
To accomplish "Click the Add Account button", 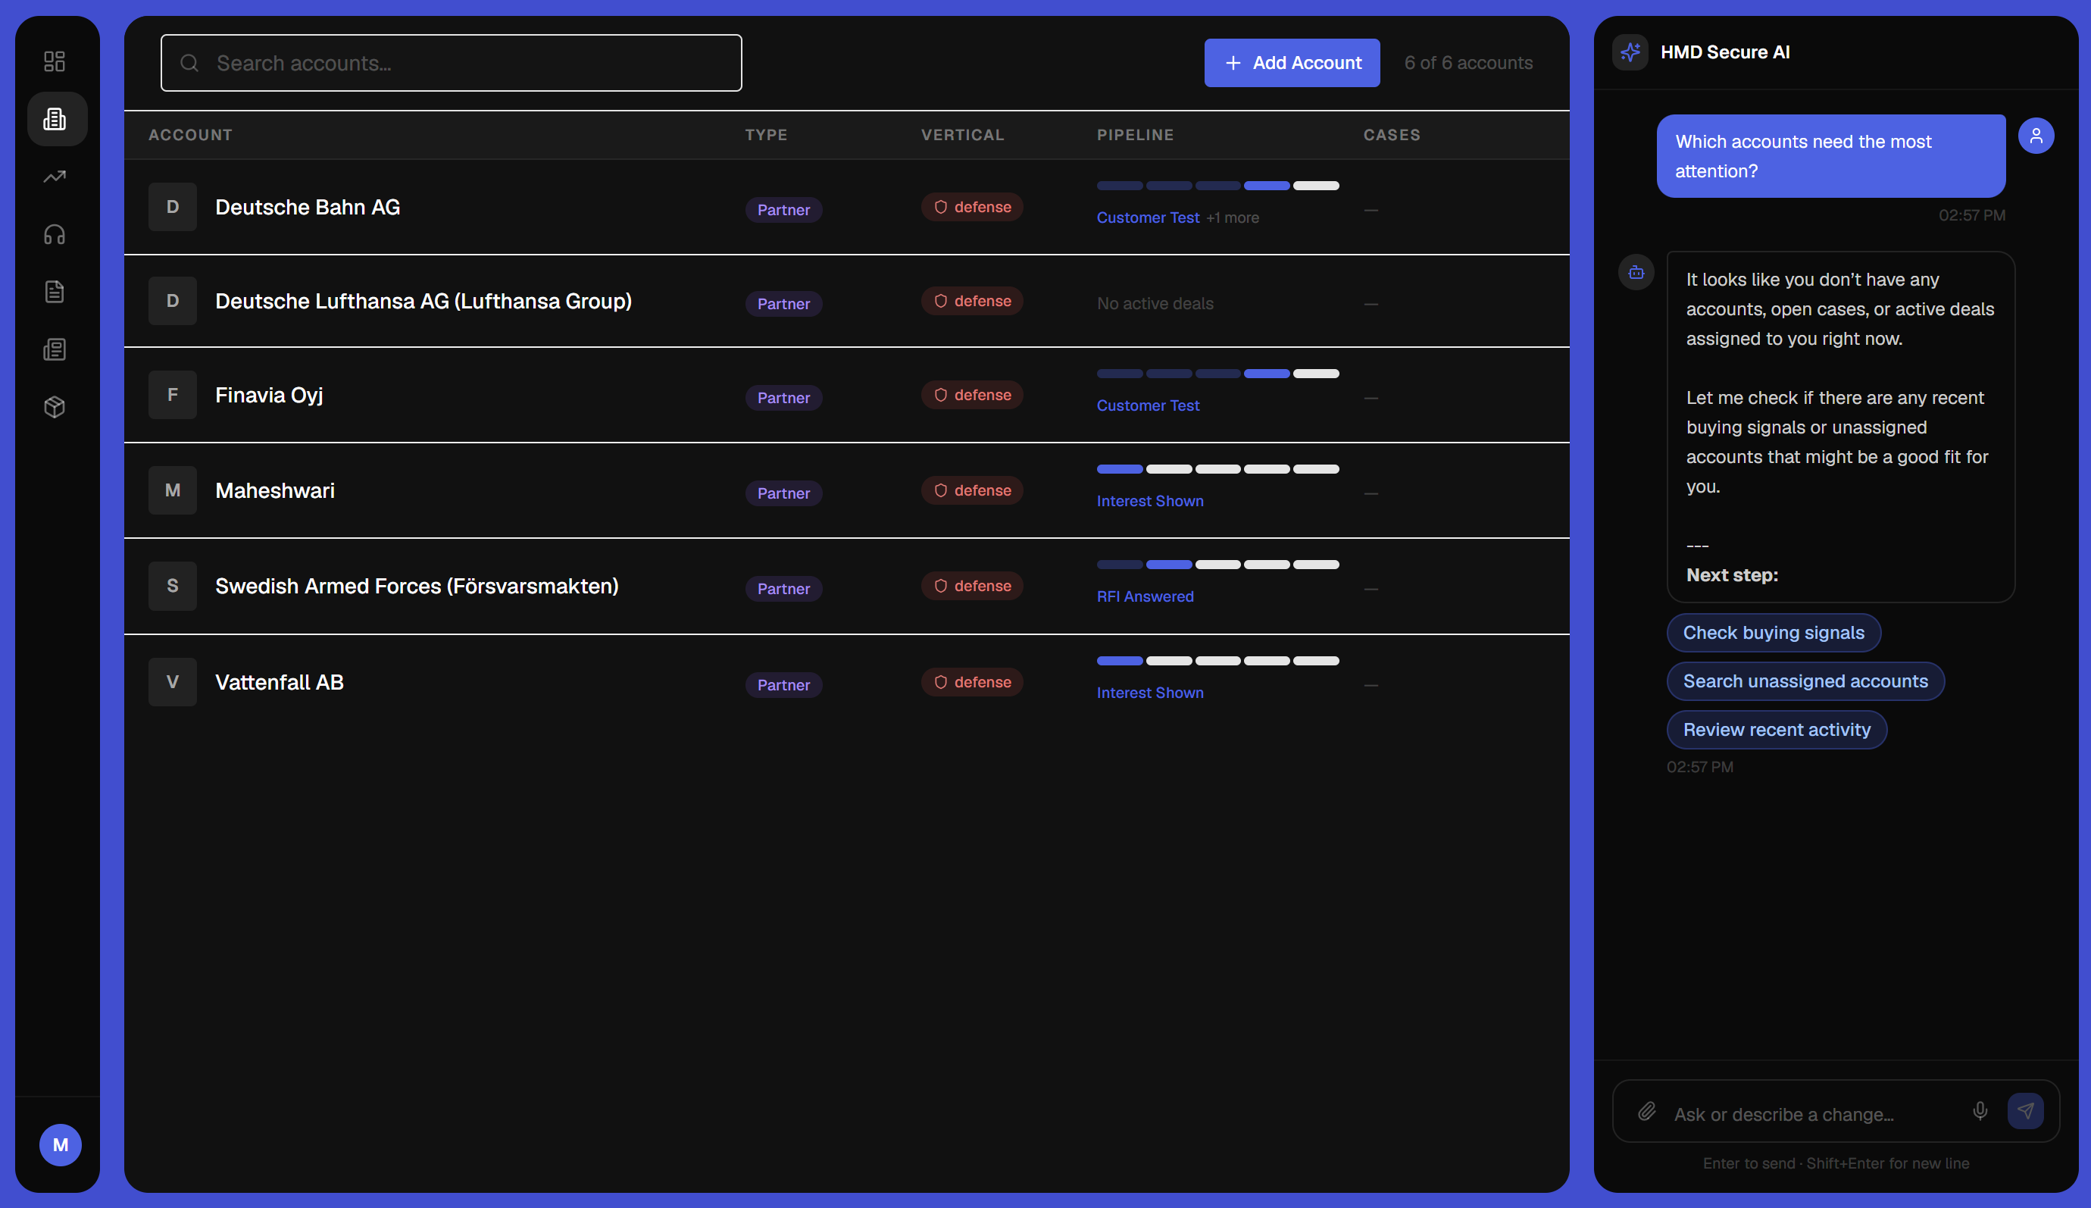I will [1292, 63].
